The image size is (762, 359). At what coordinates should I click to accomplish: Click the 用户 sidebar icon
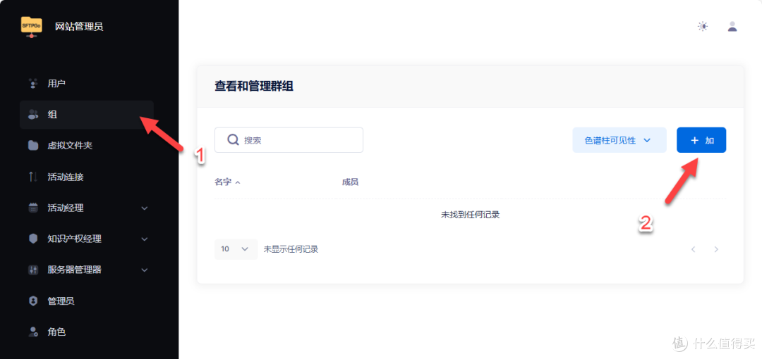[33, 84]
